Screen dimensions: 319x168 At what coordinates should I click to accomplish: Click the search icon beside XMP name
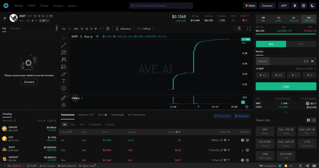click(x=47, y=16)
